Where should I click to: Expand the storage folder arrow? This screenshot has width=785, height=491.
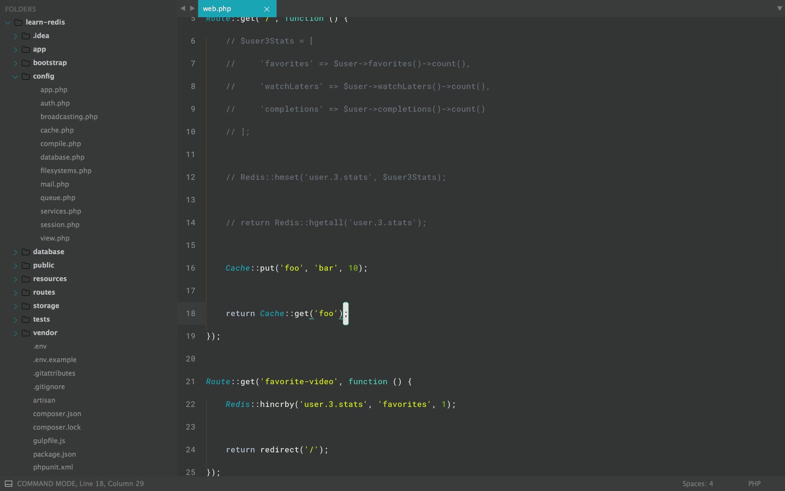click(x=15, y=306)
